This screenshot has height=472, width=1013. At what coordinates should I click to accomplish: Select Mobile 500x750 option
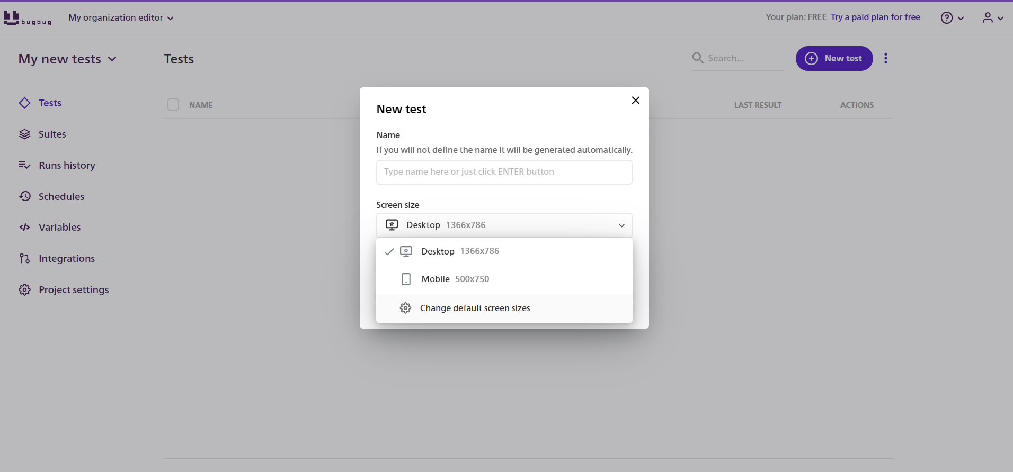point(504,279)
